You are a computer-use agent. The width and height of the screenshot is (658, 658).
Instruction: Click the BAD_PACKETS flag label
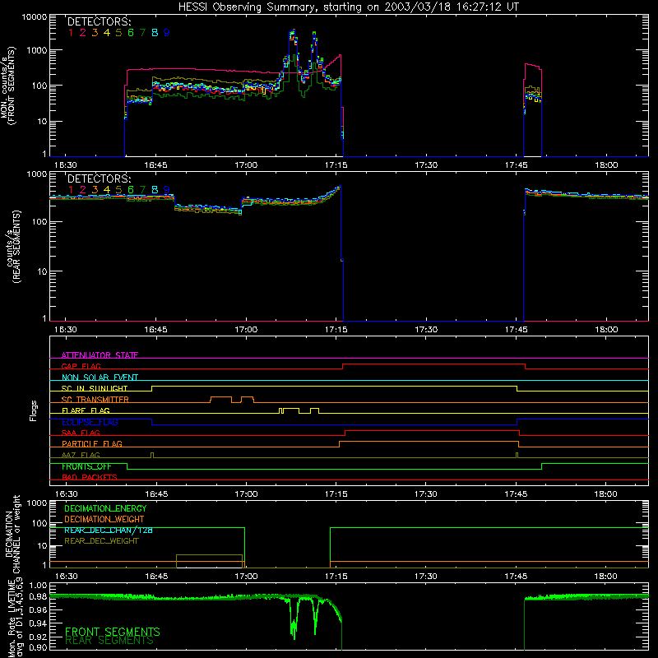90,478
